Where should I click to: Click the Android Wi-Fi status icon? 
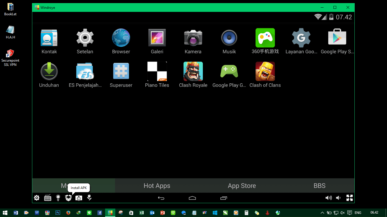(318, 17)
